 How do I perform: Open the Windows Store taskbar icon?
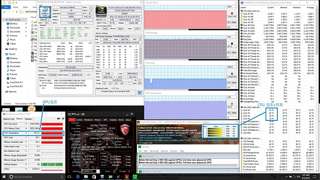pyautogui.click(x=94, y=177)
